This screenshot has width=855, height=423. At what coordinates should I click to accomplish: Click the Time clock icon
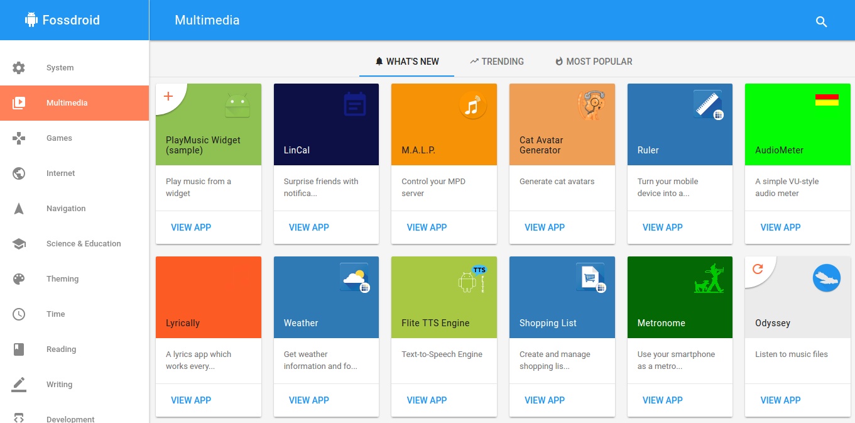pos(19,314)
